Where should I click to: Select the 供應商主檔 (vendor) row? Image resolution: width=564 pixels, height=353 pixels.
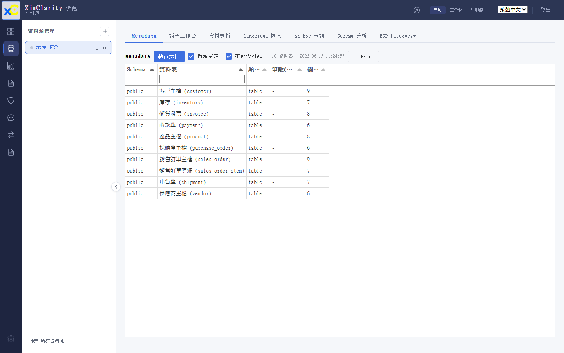[227, 193]
